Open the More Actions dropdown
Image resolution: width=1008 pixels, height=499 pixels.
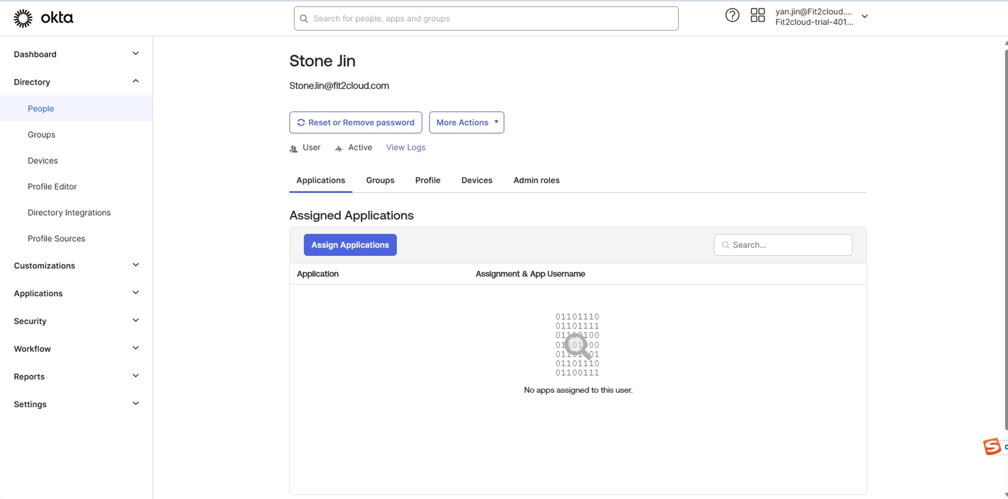(x=466, y=122)
